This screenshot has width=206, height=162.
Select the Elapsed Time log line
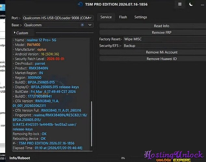click(47, 148)
